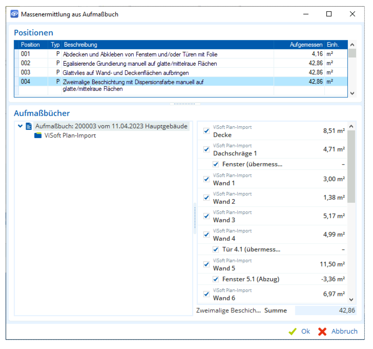373x349 pixels.
Task: Uncheck the Decke checkbox
Action: pos(207,131)
